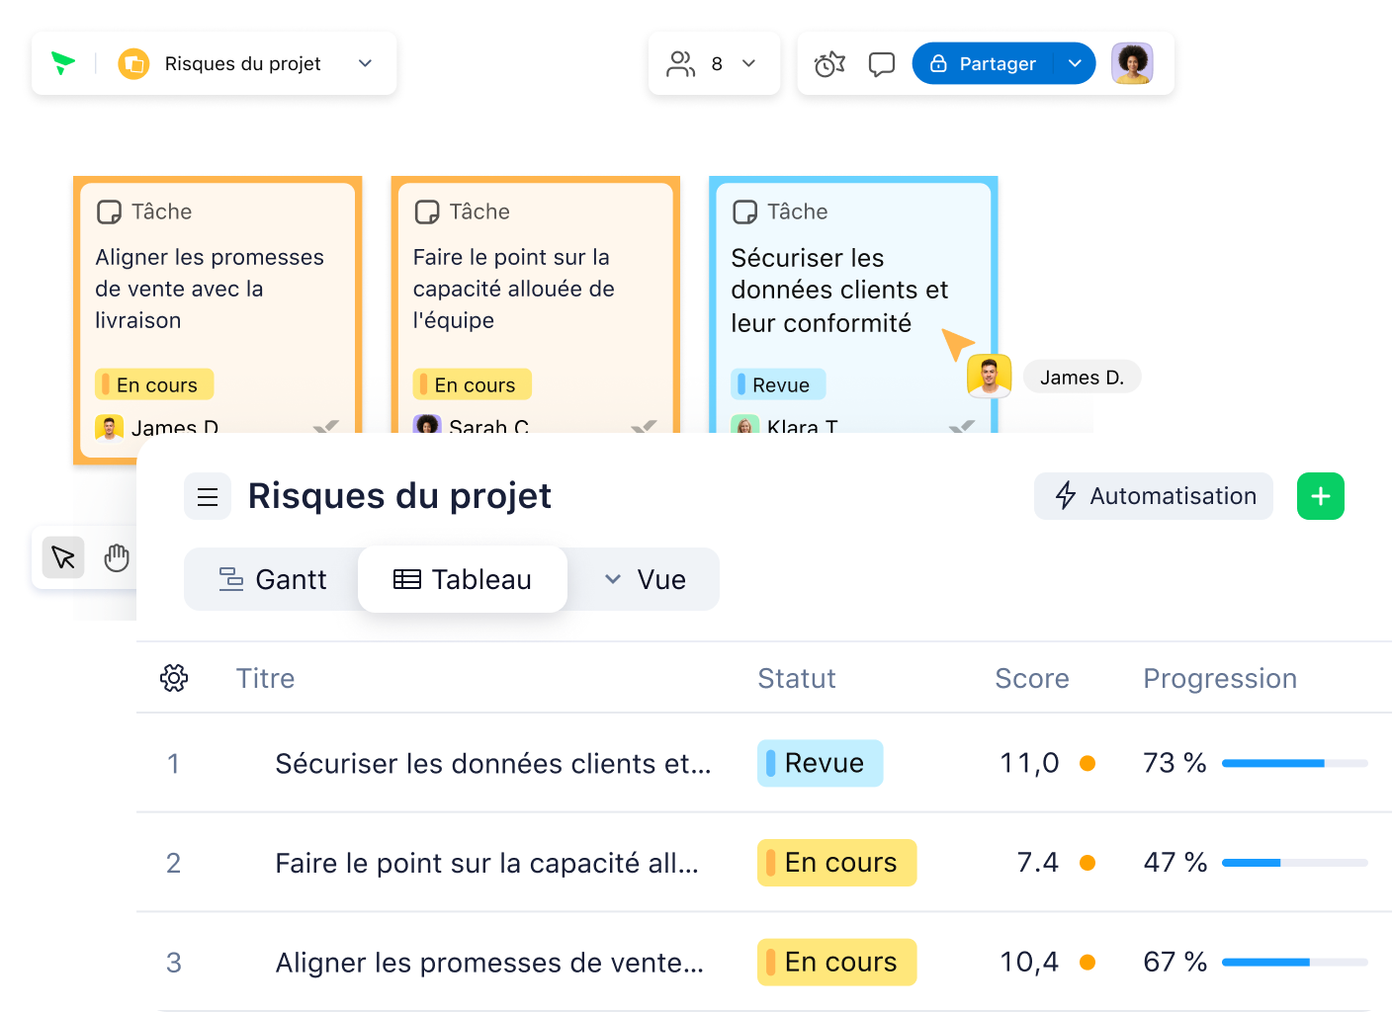This screenshot has height=1012, width=1392.
Task: Click score value 7.4
Action: (x=1038, y=863)
